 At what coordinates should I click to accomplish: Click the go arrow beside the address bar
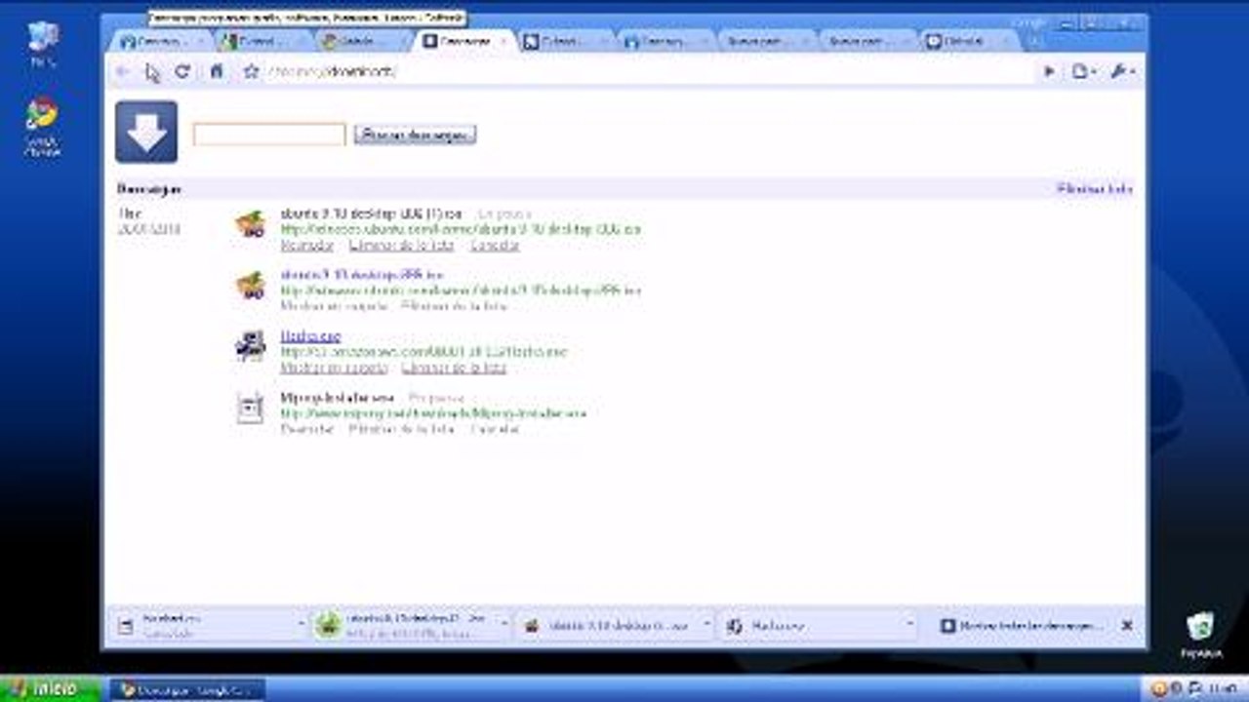click(x=1050, y=71)
